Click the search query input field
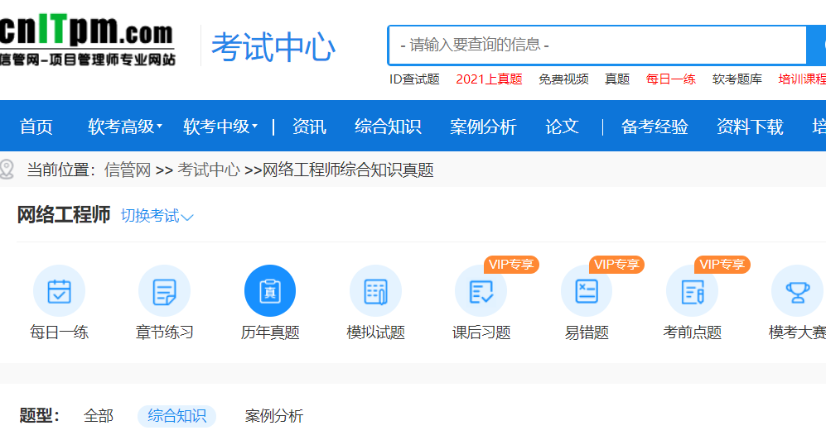This screenshot has width=826, height=440. pyautogui.click(x=597, y=45)
